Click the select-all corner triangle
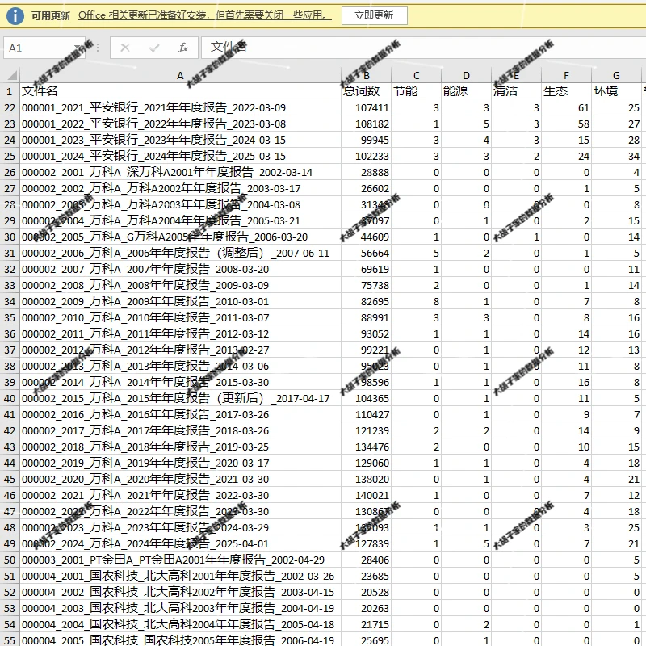 pos(12,75)
